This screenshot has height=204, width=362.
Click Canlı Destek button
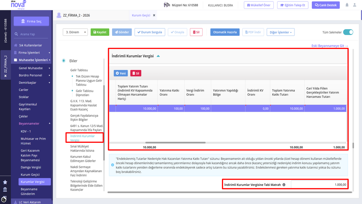(326, 5)
